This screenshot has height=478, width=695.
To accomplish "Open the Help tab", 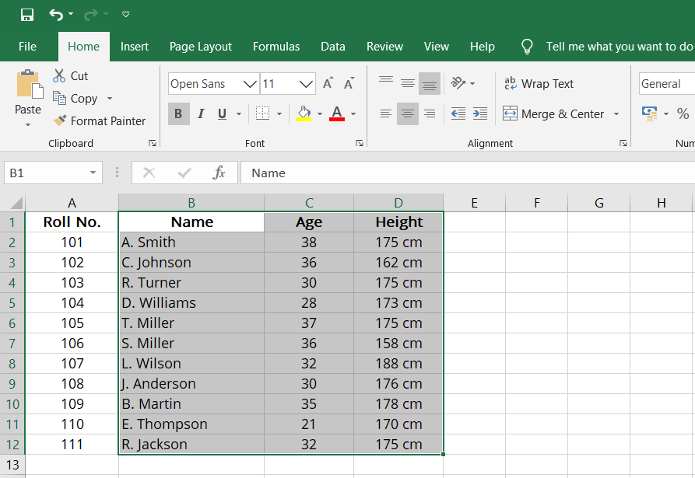I will pos(483,47).
